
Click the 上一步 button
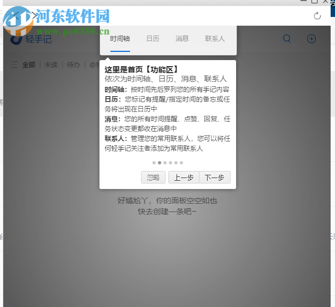click(x=184, y=177)
